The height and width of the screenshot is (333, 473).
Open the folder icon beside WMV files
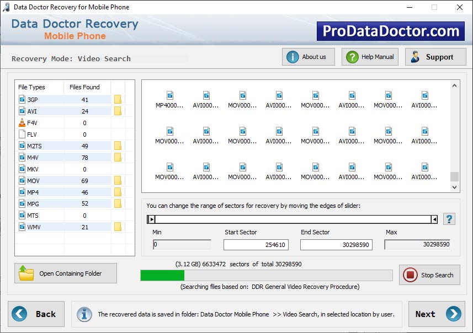117,227
